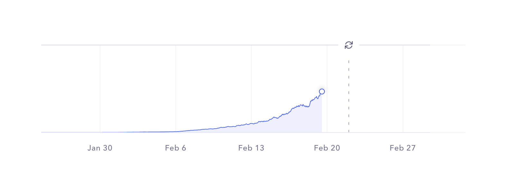
Task: Select the vertical gridline above Feb 27
Action: 403,87
